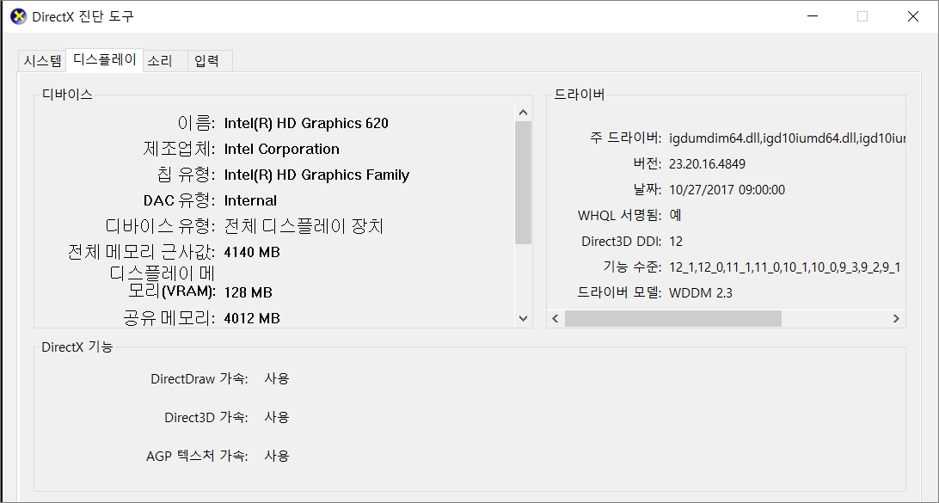Click Intel(R) HD Graphics Family chip type
Screen dimensions: 939x503
[316, 175]
